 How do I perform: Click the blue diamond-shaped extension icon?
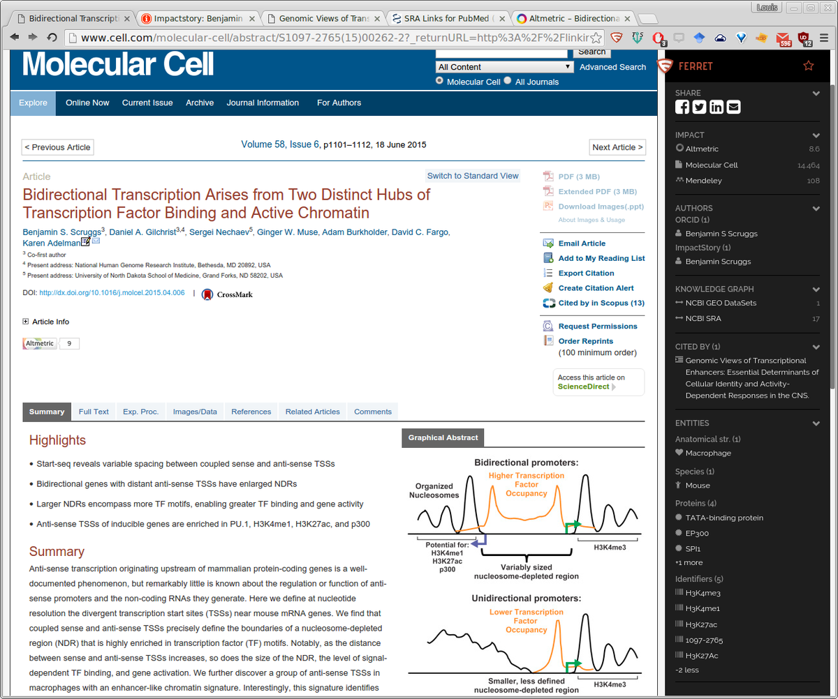pyautogui.click(x=700, y=38)
